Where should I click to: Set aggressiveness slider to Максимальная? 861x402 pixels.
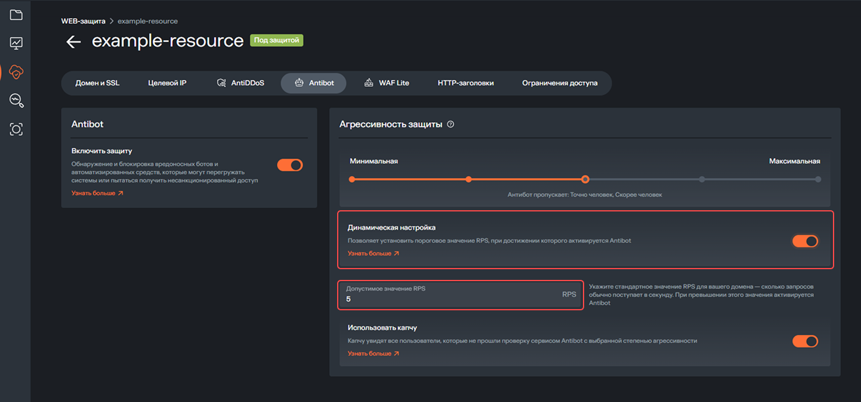tap(818, 179)
